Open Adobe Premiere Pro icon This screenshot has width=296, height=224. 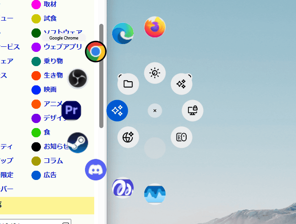71,111
